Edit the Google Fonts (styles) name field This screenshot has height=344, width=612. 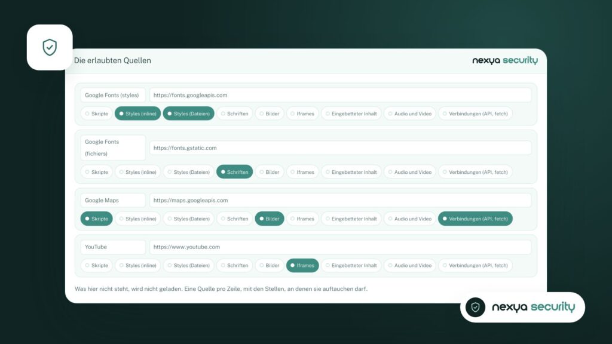(113, 95)
